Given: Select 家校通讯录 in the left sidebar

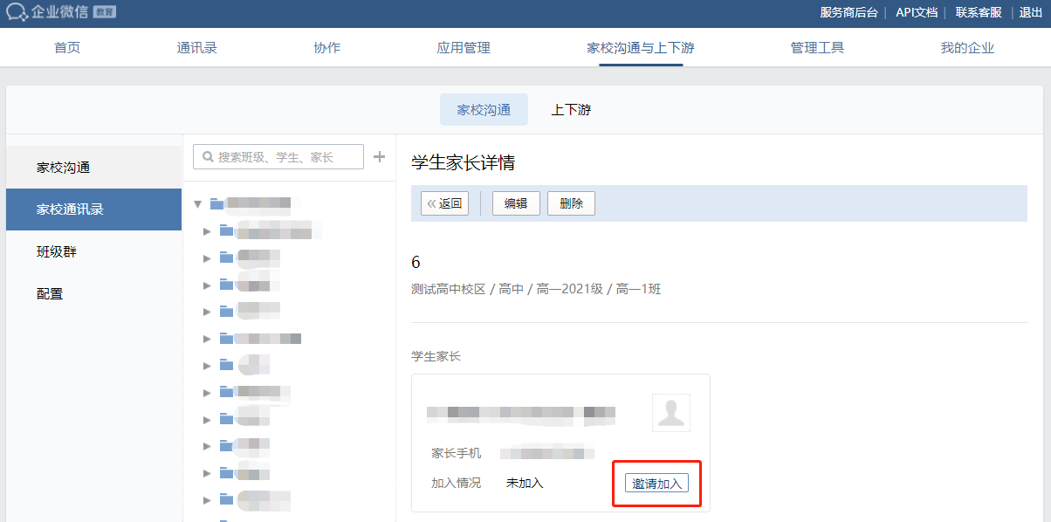Looking at the screenshot, I should click(x=94, y=209).
